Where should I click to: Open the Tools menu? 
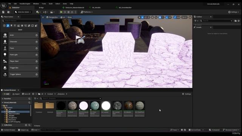44,4
